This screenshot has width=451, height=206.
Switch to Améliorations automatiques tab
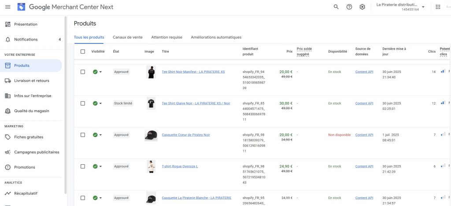[216, 37]
